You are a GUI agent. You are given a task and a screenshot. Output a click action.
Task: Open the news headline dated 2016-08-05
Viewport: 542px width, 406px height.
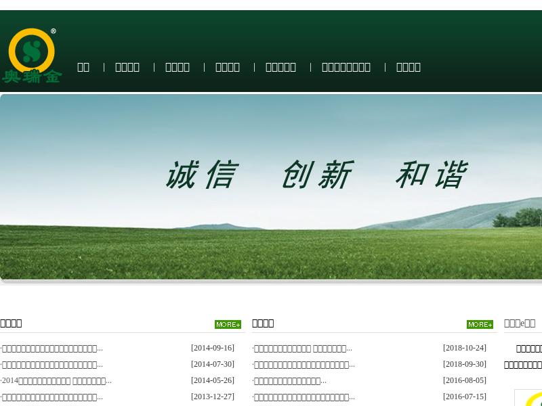pyautogui.click(x=290, y=381)
